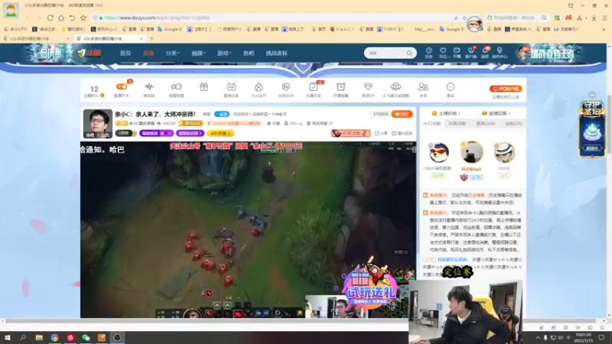Click the Shiba dog sunglasses avatar

438,152
